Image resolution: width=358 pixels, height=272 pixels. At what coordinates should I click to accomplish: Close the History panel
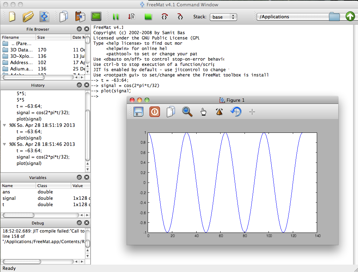tap(87, 85)
